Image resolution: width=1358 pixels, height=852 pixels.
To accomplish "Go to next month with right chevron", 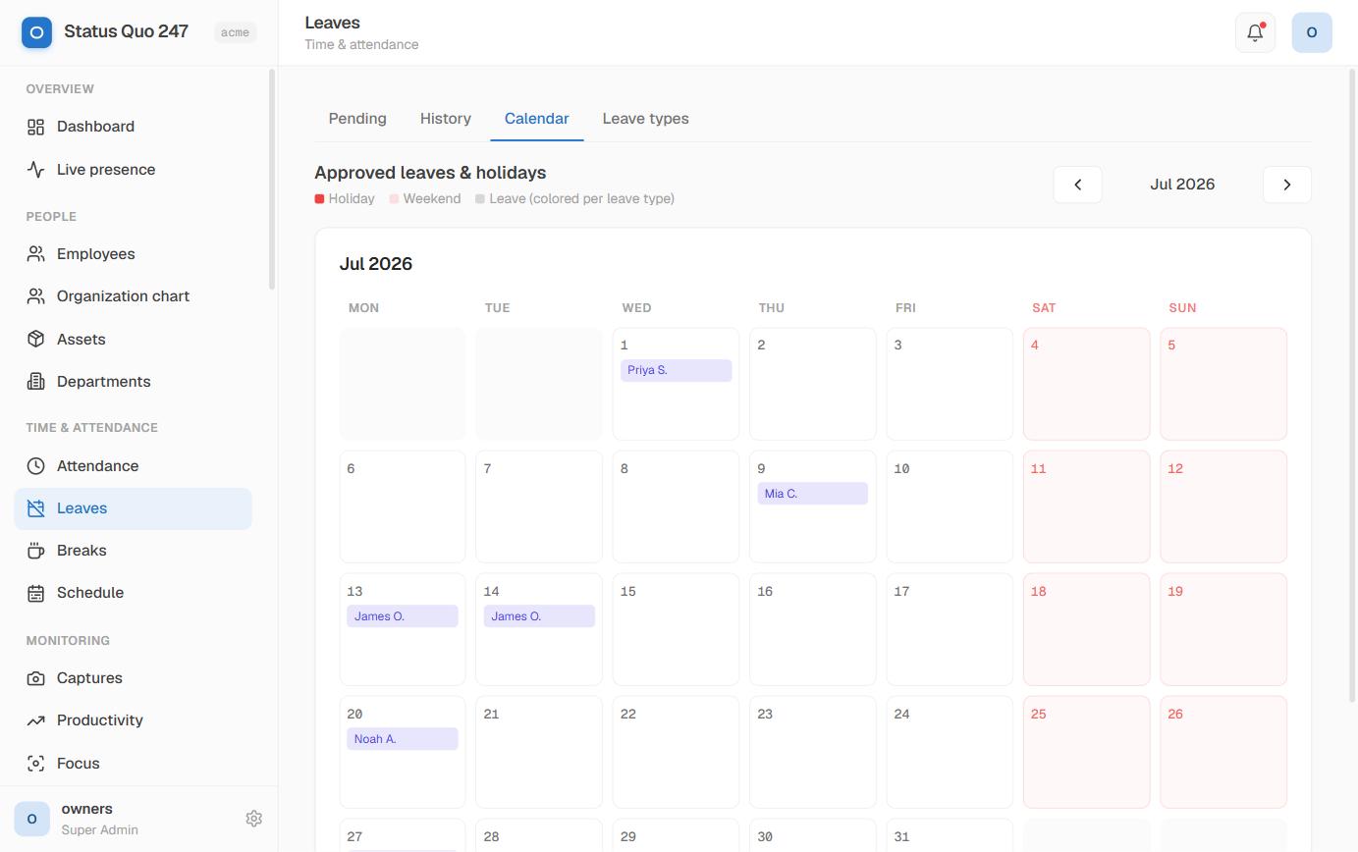I will click(1287, 185).
